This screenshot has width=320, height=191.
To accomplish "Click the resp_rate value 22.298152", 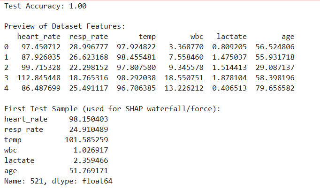I will [x=89, y=68].
